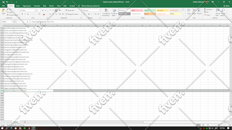Click the Format Painter tool

click(x=12, y=15)
